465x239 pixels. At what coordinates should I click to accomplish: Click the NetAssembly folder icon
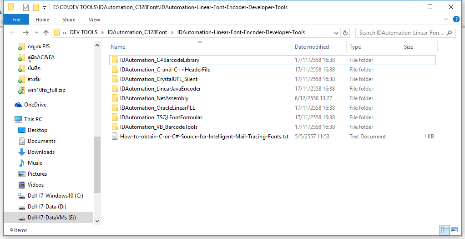[115, 98]
